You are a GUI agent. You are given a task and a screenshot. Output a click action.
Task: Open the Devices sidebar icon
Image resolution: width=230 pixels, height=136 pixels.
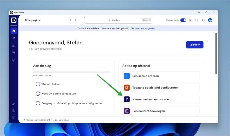[x=14, y=45]
